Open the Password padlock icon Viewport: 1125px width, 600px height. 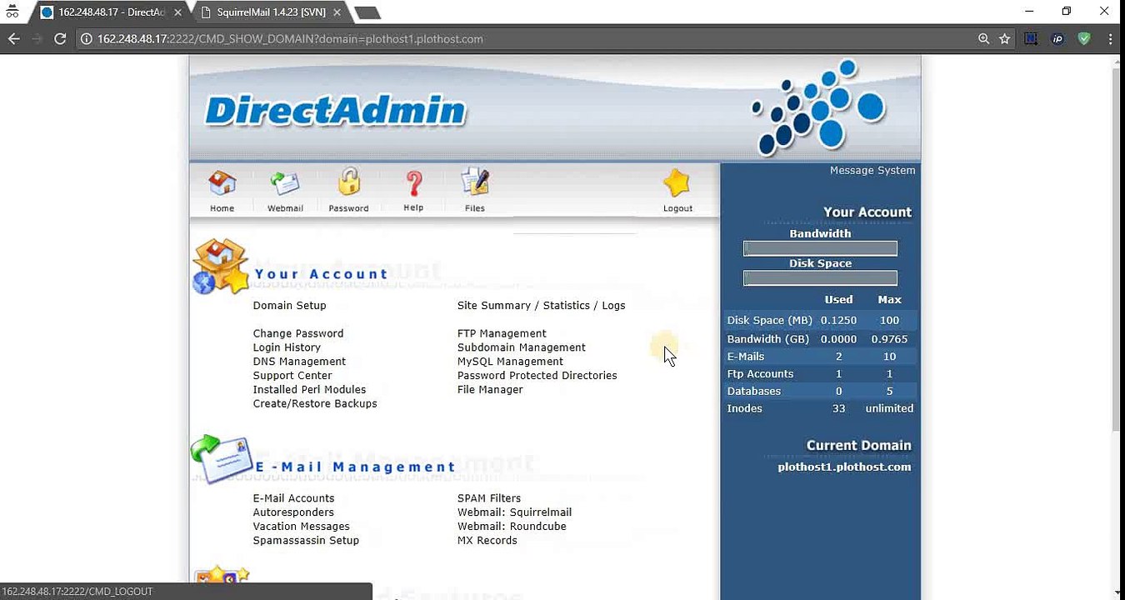coord(348,182)
